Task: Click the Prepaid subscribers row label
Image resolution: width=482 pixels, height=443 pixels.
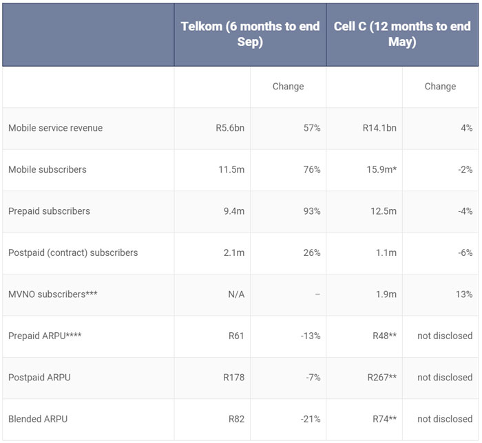Action: click(x=49, y=211)
